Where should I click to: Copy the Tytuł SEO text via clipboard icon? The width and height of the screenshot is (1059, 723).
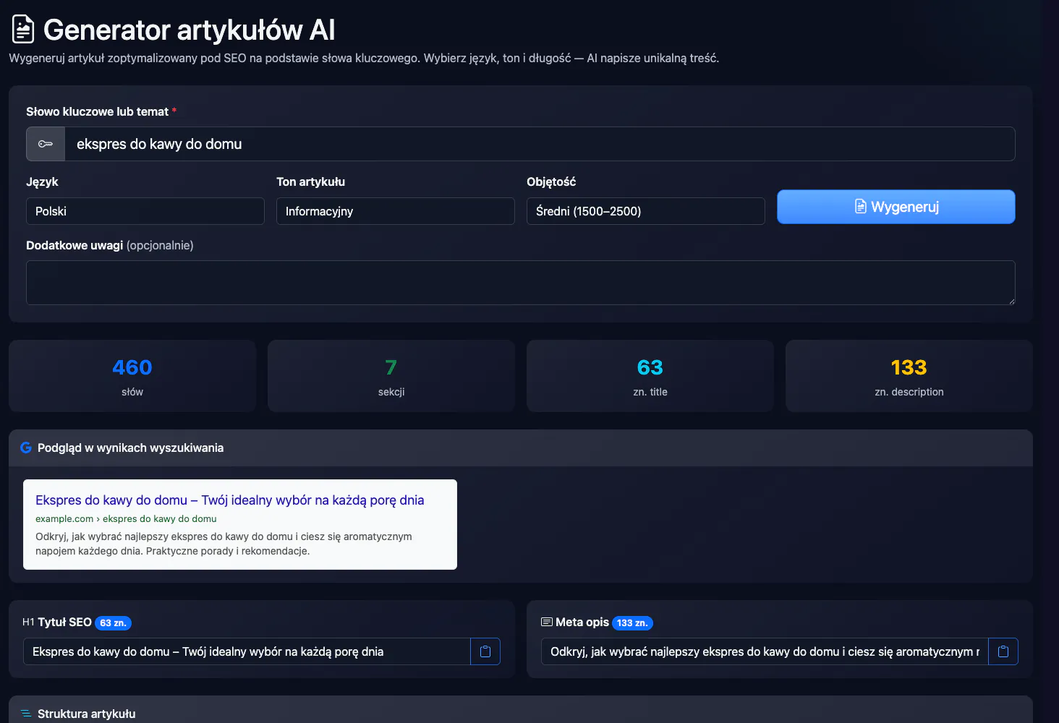[485, 651]
